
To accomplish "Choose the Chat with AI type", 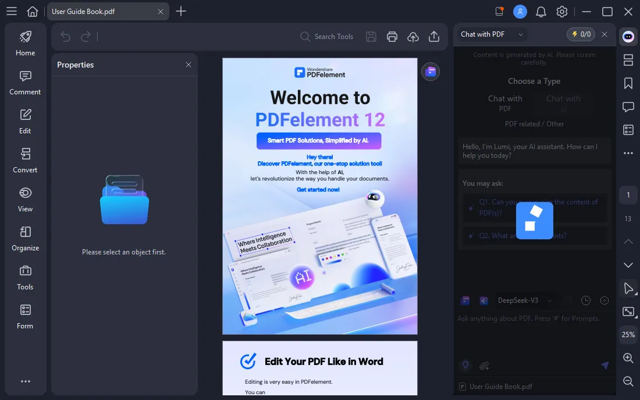I will [563, 104].
